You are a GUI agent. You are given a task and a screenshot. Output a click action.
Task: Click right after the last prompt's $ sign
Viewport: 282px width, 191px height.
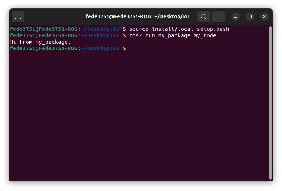pyautogui.click(x=128, y=48)
